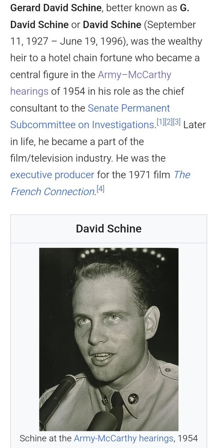217x448 pixels.
Task: Open citation reference [2]
Action: pyautogui.click(x=169, y=122)
